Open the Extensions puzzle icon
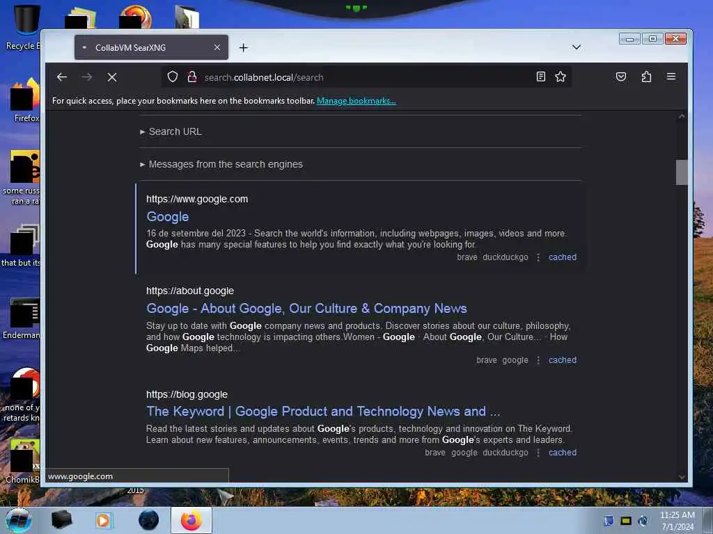Image resolution: width=713 pixels, height=534 pixels. pos(646,76)
